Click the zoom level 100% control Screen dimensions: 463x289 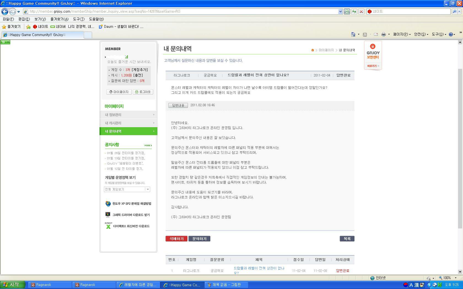coord(447,278)
